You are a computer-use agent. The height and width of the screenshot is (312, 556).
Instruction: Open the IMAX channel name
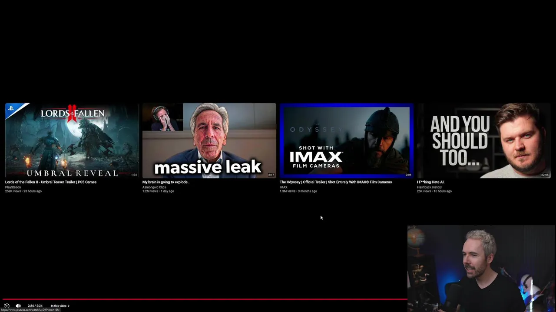coord(283,187)
